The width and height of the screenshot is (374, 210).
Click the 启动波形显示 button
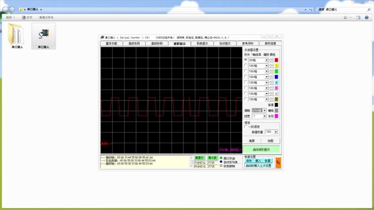click(x=261, y=149)
